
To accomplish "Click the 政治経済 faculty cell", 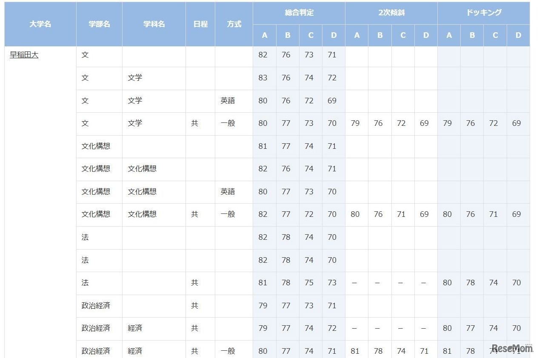I will [96, 306].
